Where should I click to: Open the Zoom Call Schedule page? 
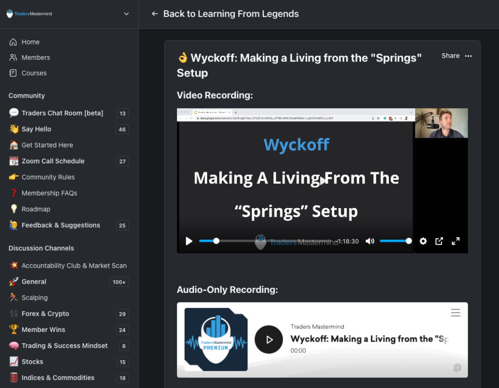coord(53,161)
